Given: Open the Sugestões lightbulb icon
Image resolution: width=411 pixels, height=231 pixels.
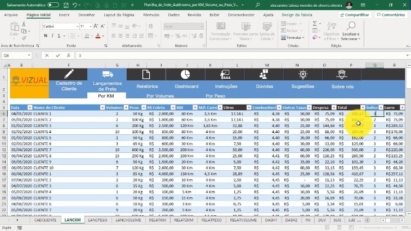Looking at the screenshot, I should (303, 75).
